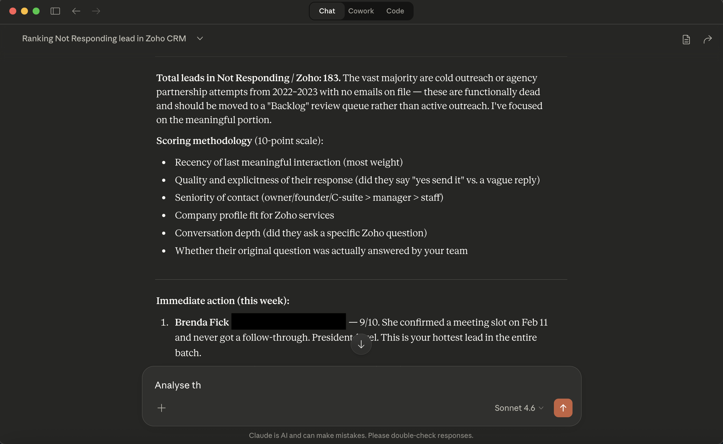Focus the message input containing 'Analyse th'
Image resolution: width=723 pixels, height=444 pixels.
(323, 385)
